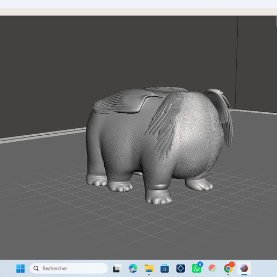Click the Rechercher search field
Screen dimensions: 277x277
coord(69,268)
